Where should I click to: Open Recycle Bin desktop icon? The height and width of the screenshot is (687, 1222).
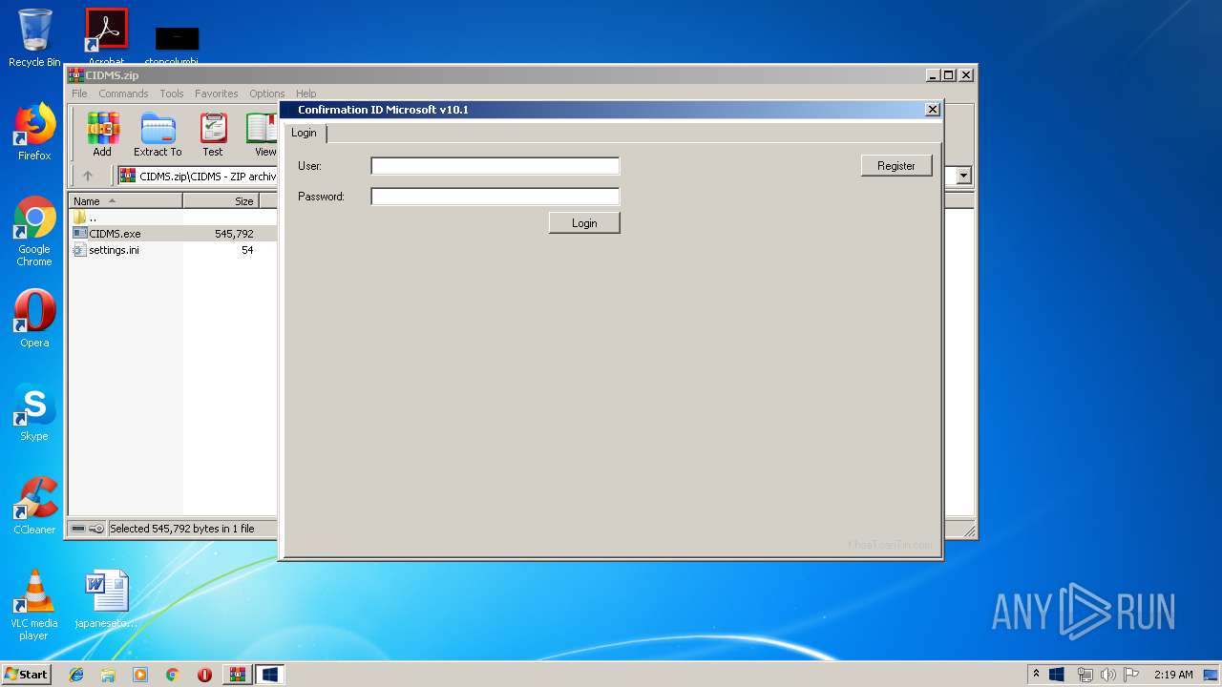(x=34, y=38)
